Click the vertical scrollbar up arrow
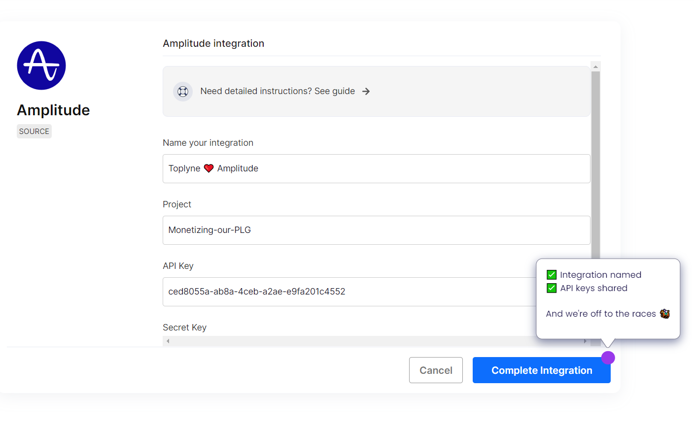694x427 pixels. pos(595,66)
